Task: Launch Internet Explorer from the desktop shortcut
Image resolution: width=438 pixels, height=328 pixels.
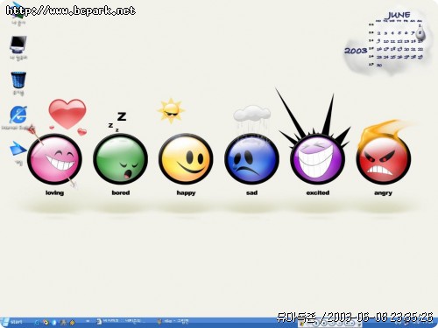Action: pyautogui.click(x=18, y=115)
